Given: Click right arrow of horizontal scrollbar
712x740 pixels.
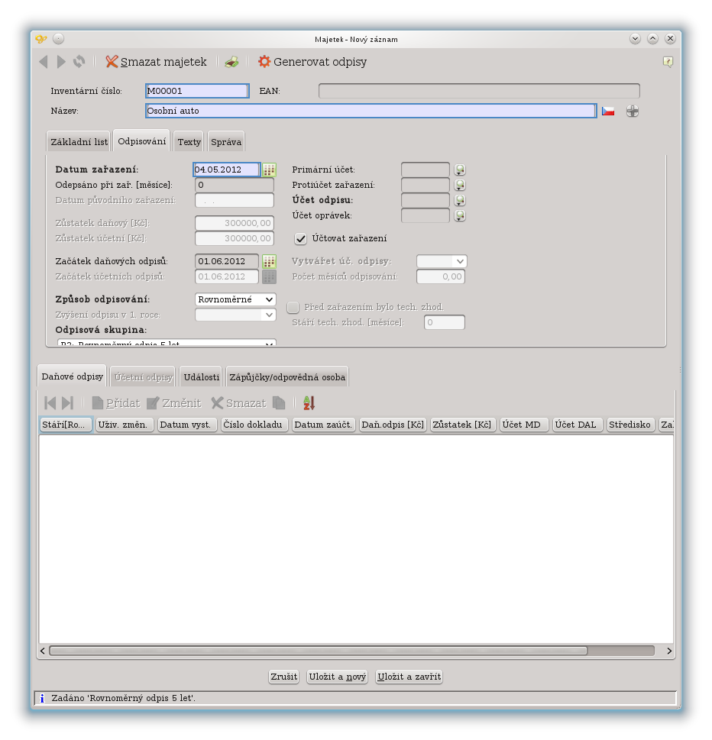Looking at the screenshot, I should 669,651.
